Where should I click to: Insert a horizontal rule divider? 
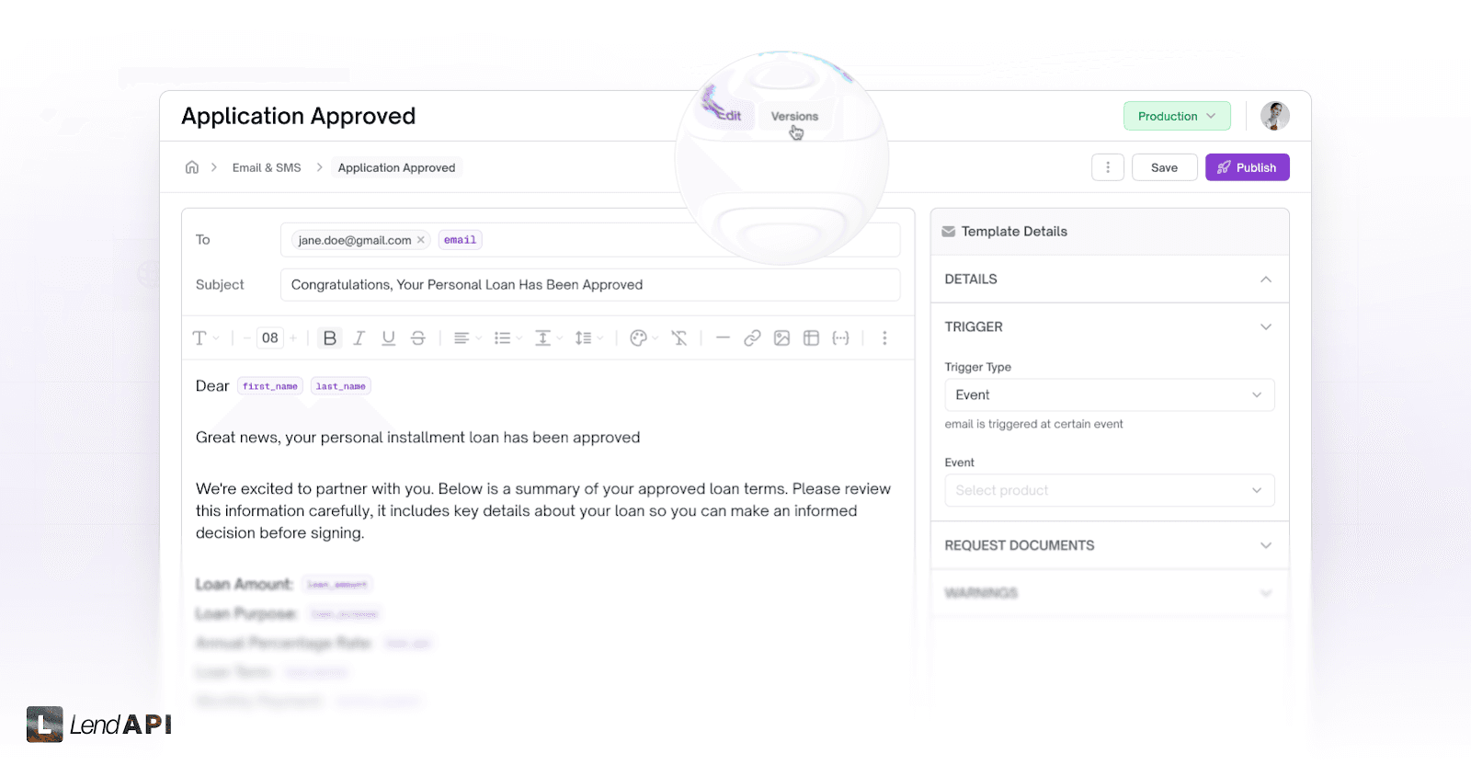[x=723, y=337]
